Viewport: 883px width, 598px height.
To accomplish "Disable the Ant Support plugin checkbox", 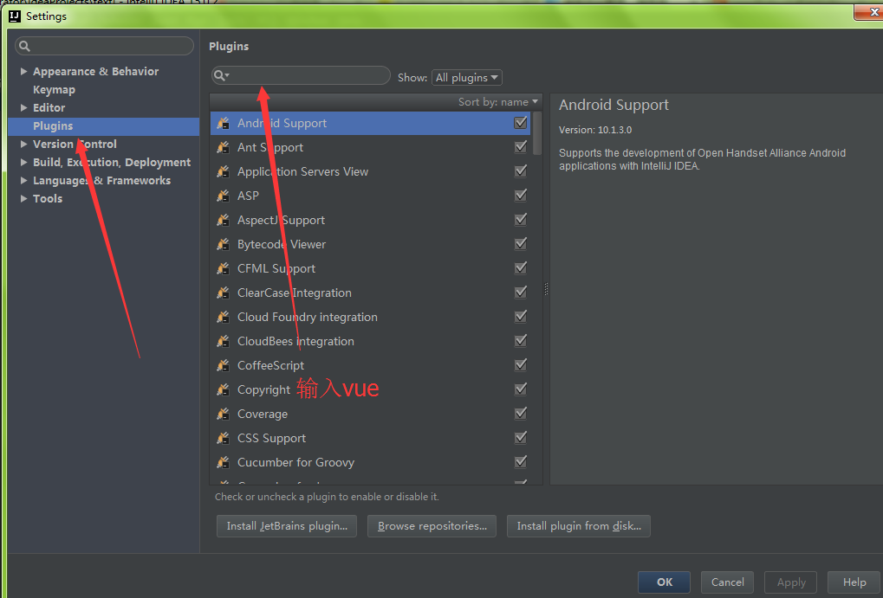I will coord(520,147).
